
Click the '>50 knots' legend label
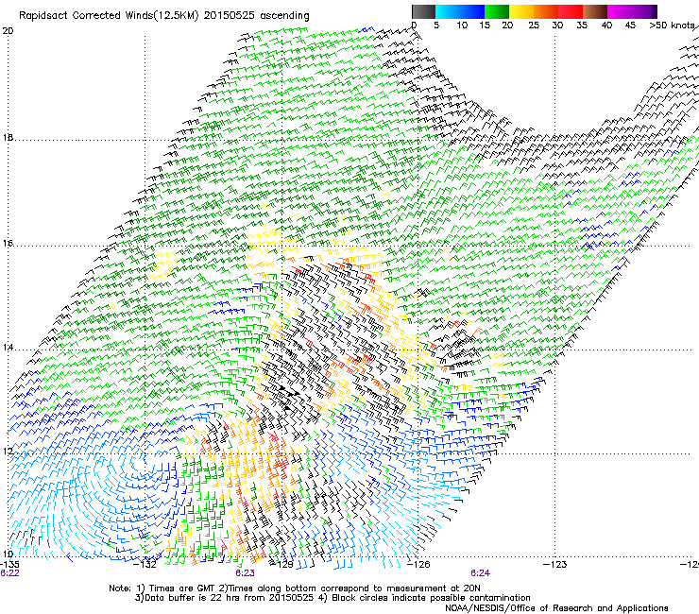click(673, 25)
